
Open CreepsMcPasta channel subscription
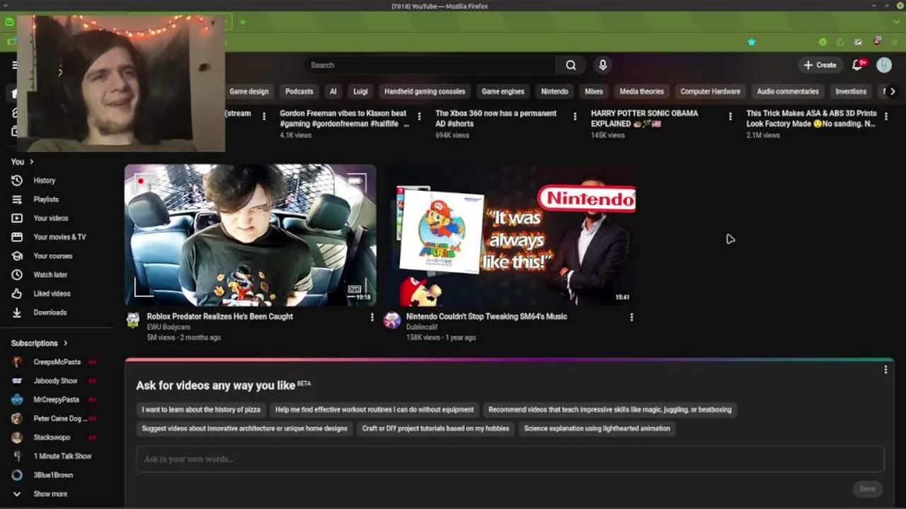[x=57, y=362]
